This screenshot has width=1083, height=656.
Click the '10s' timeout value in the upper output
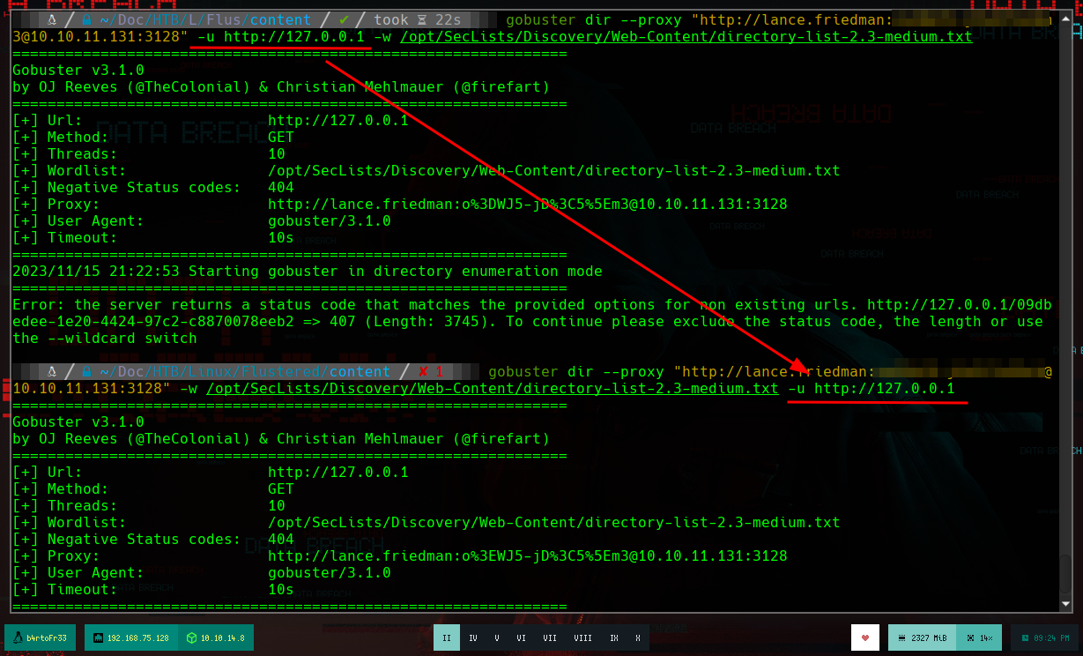click(x=281, y=237)
